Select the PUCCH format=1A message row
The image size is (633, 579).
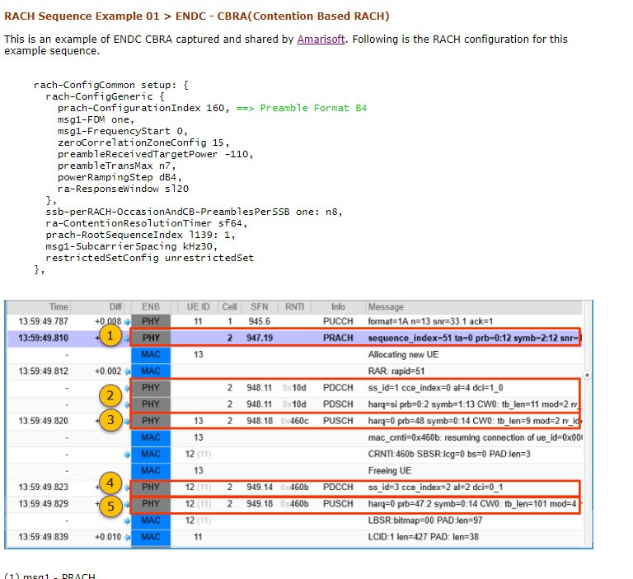point(429,321)
